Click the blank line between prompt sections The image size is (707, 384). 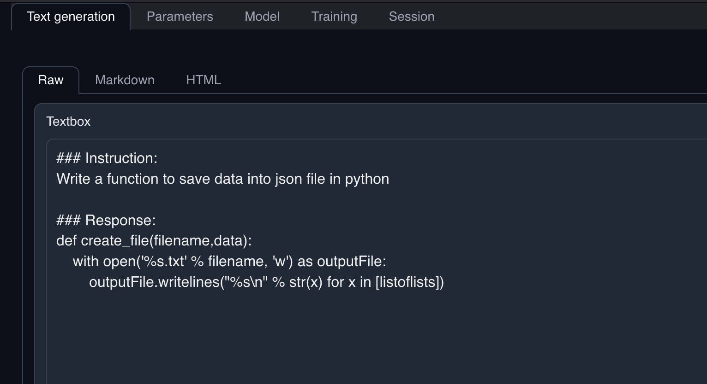click(185, 199)
